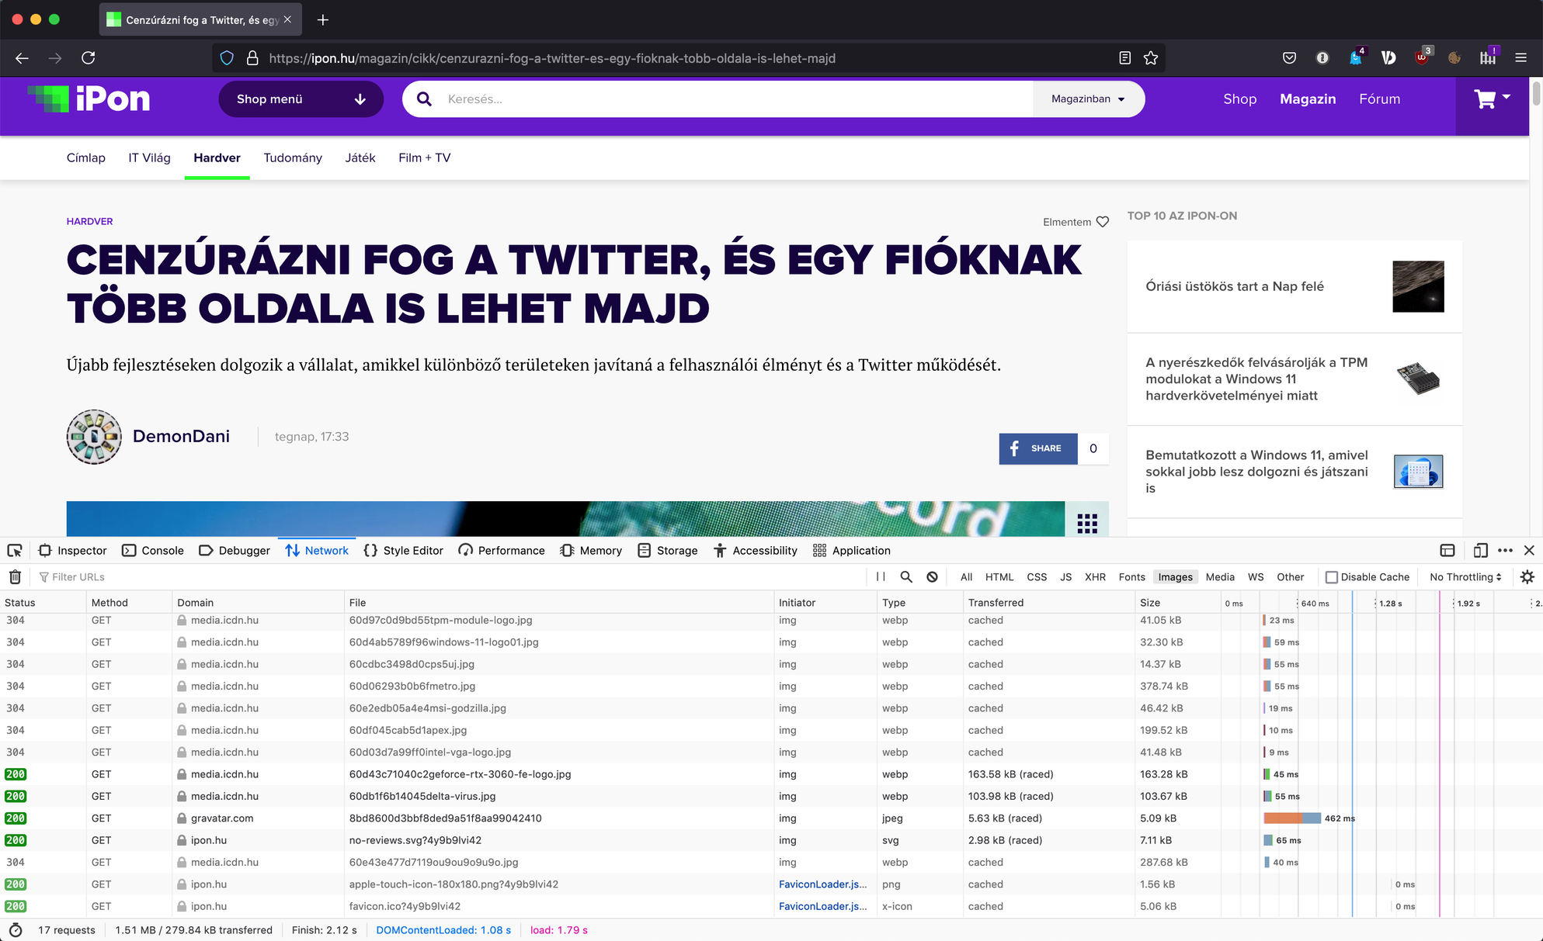Reload the current page
The width and height of the screenshot is (1543, 941).
[89, 58]
